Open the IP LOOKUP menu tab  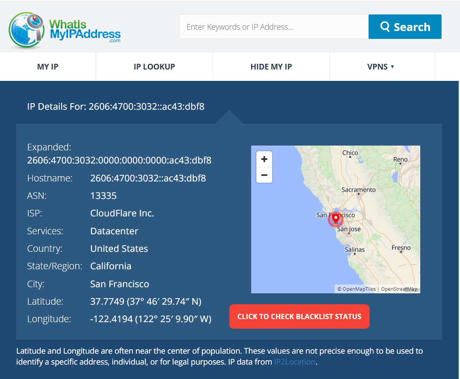coord(154,66)
